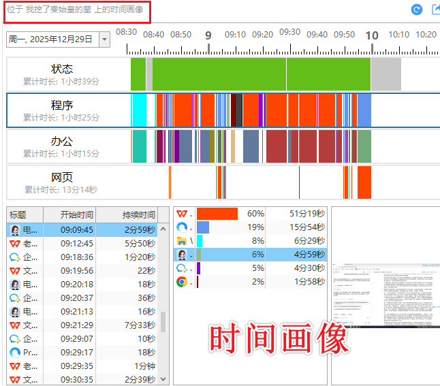This screenshot has height=386, width=440.
Task: Click the date field showing 周一, 2025年12月29日
Action: pos(52,39)
